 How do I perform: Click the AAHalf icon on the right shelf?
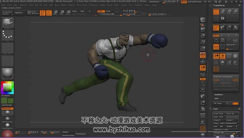[203, 49]
